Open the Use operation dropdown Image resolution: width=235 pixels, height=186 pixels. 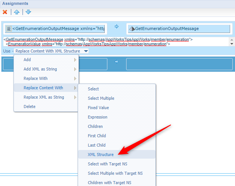(x=86, y=51)
